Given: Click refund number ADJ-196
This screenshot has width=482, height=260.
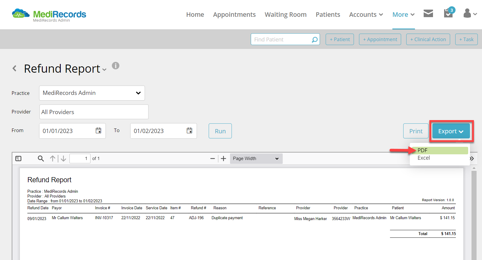Looking at the screenshot, I should coord(196,218).
